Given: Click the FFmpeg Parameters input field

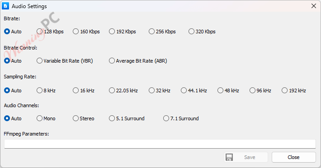Looking at the screenshot, I should [160, 144].
